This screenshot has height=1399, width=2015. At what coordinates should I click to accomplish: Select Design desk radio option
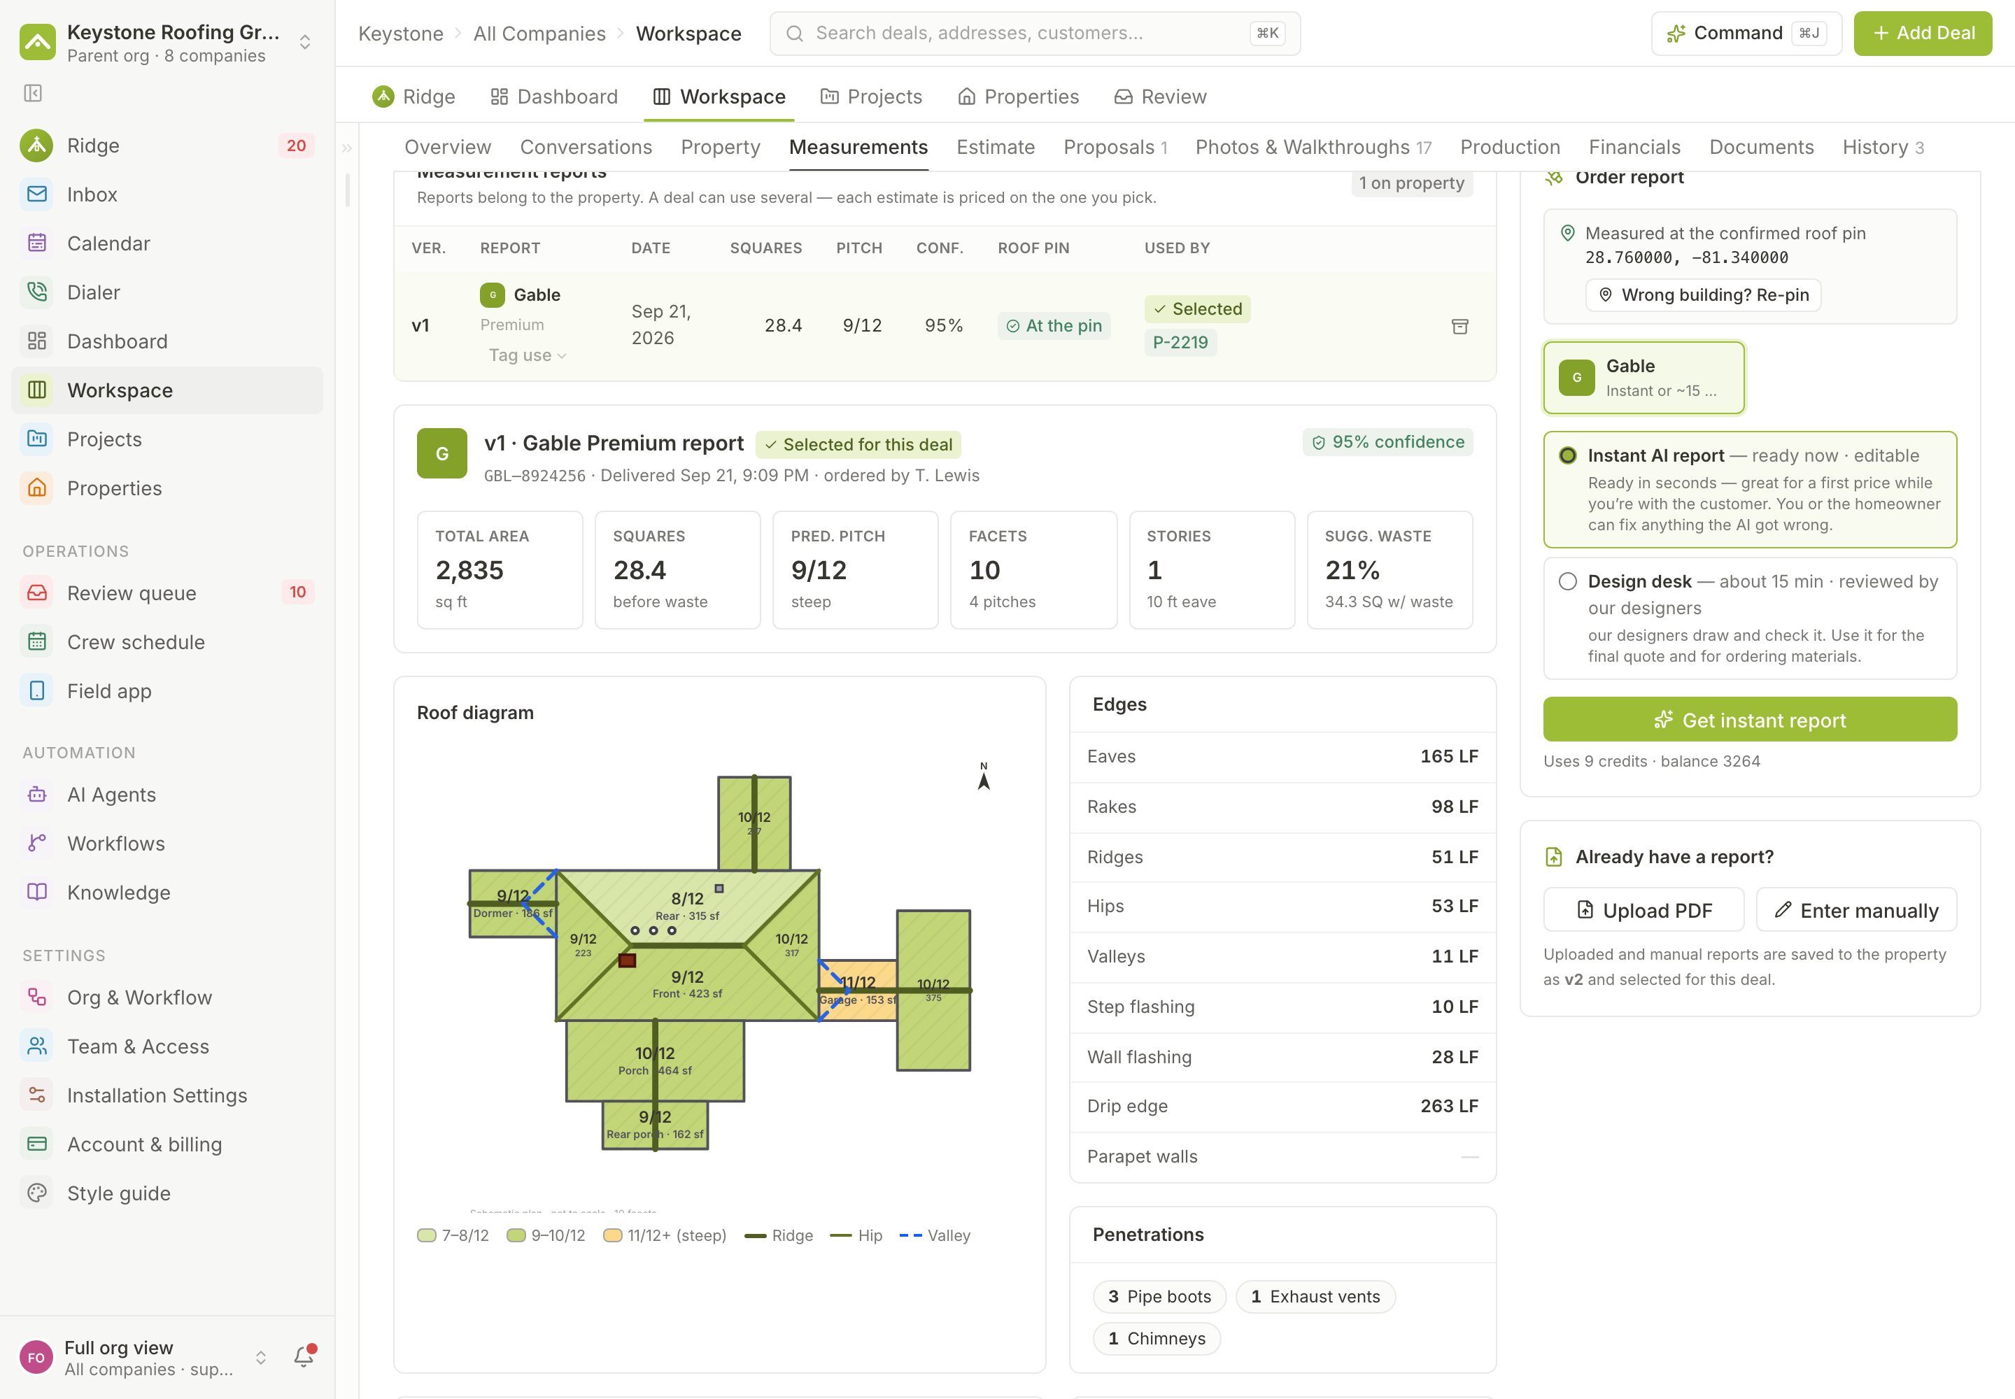pyautogui.click(x=1568, y=582)
